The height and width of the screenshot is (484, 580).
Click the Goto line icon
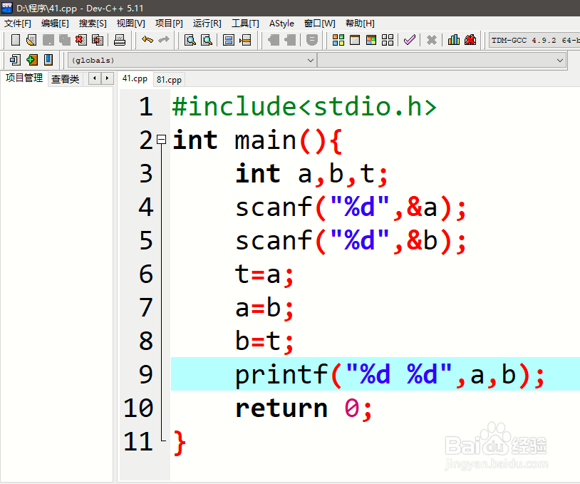(x=245, y=40)
